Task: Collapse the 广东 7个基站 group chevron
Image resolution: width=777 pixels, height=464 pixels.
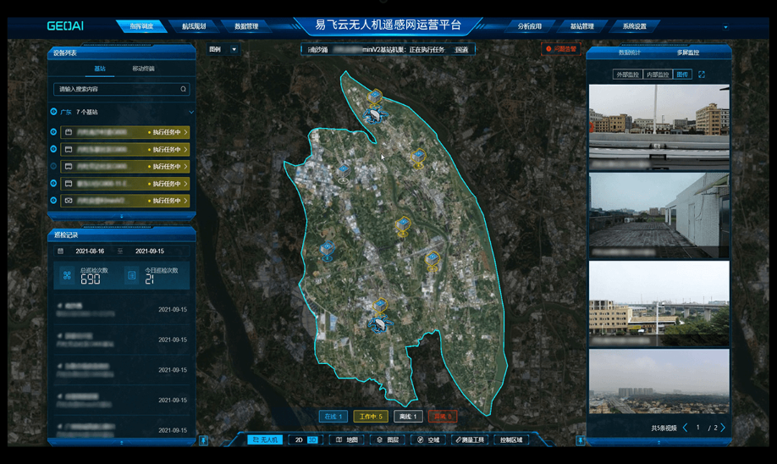Action: [190, 112]
